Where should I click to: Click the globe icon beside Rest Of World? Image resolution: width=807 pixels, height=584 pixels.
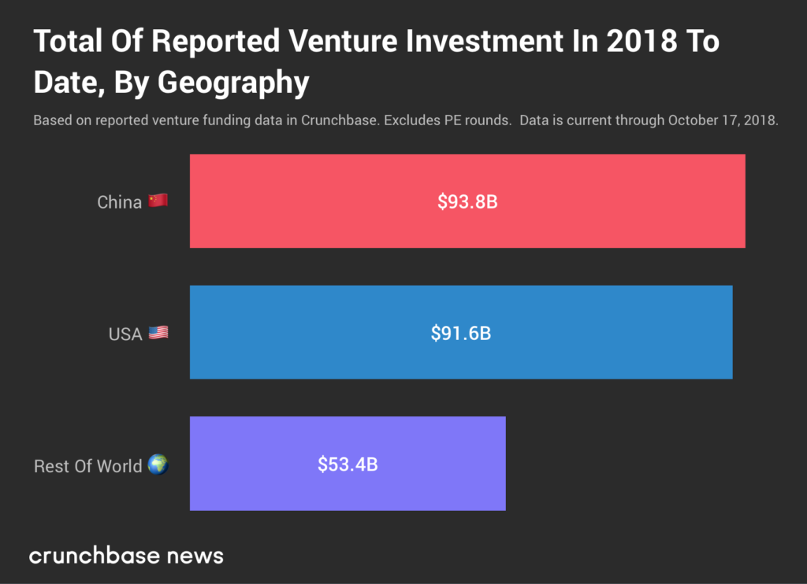coord(158,465)
